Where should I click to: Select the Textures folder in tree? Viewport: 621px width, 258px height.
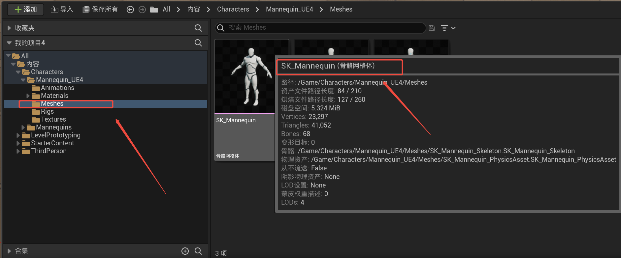click(x=53, y=120)
